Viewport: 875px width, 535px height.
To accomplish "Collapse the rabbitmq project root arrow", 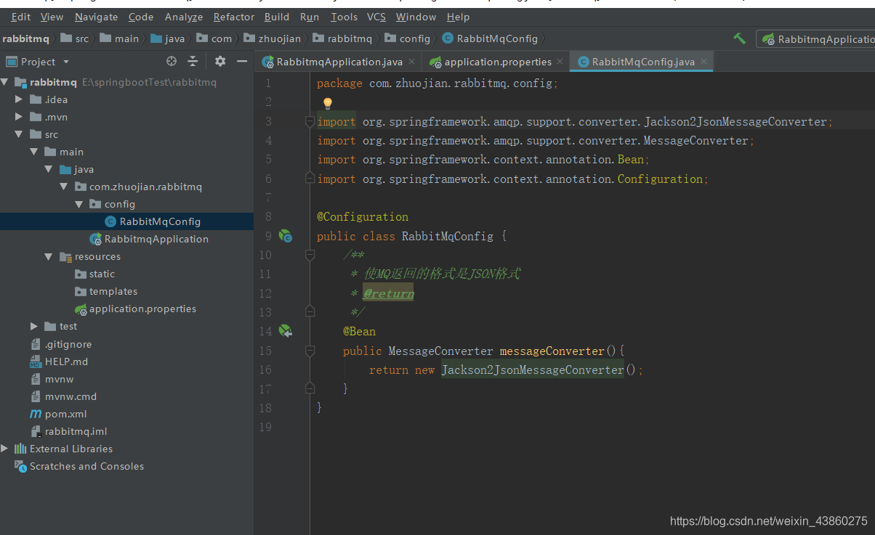I will coord(4,82).
